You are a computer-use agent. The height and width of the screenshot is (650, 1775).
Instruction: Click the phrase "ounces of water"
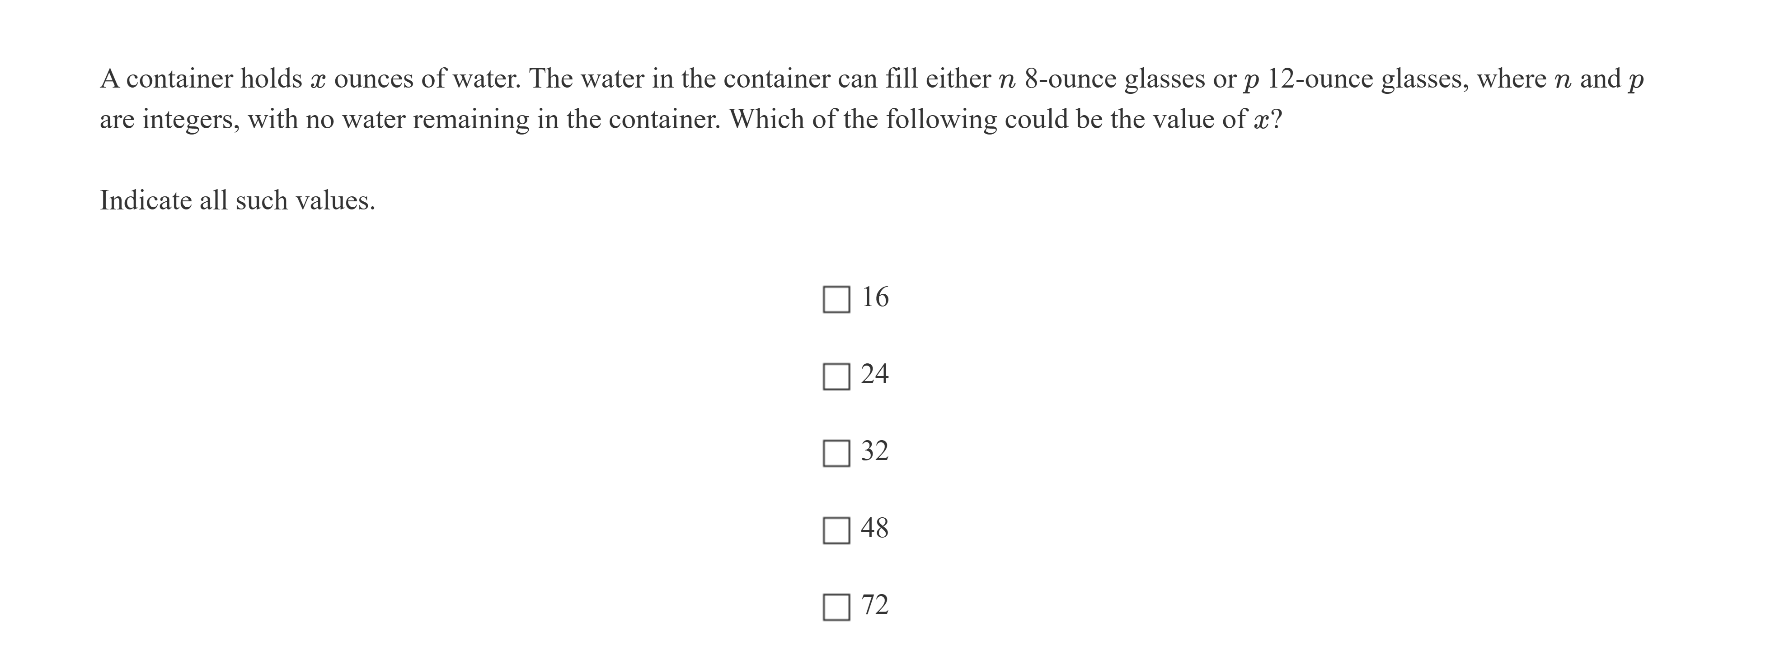pyautogui.click(x=427, y=79)
